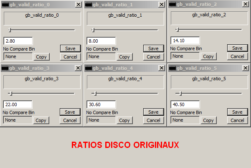Select the 2.80 value field
Screen dimensions: 251x168
point(18,41)
